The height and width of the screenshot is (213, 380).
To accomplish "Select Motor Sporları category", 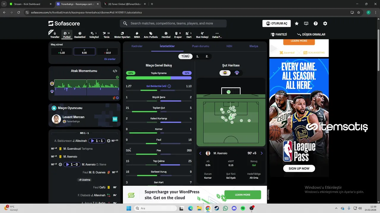I will click(x=122, y=35).
